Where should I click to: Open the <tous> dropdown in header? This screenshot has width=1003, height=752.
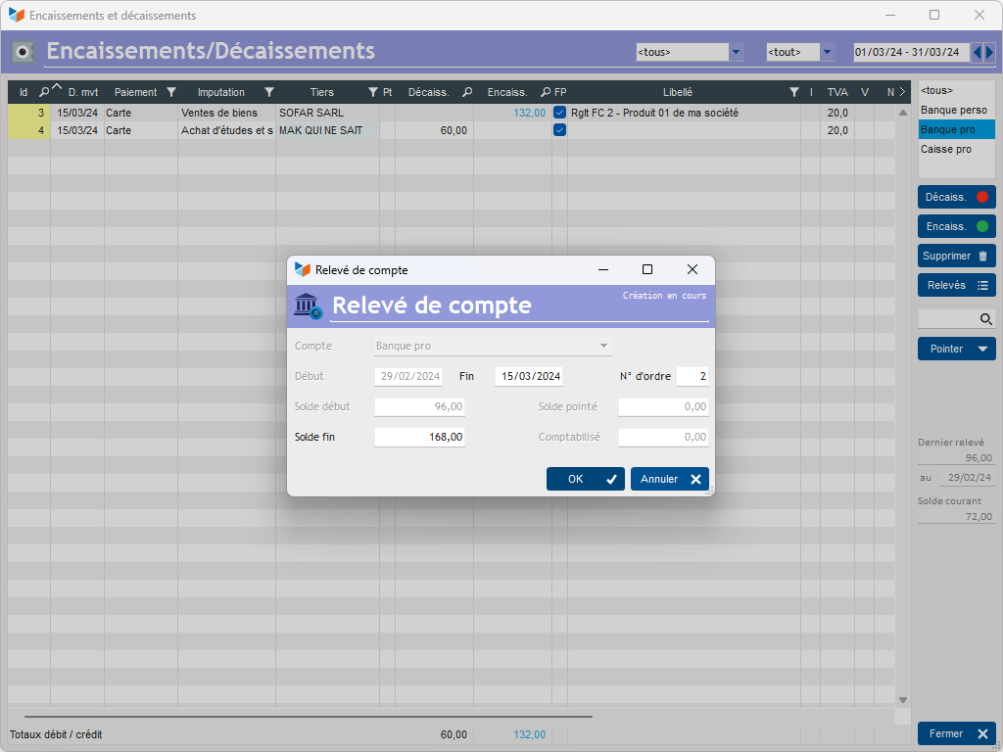pos(737,52)
